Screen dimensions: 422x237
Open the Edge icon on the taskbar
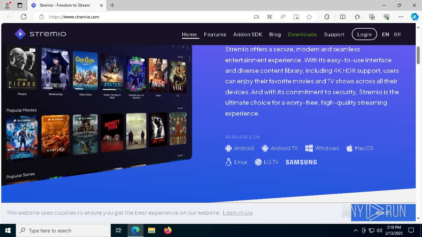point(136,230)
